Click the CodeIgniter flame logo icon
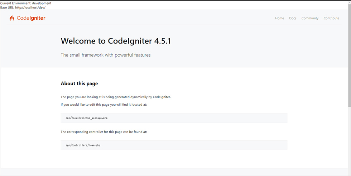This screenshot has width=351, height=176. (x=12, y=18)
